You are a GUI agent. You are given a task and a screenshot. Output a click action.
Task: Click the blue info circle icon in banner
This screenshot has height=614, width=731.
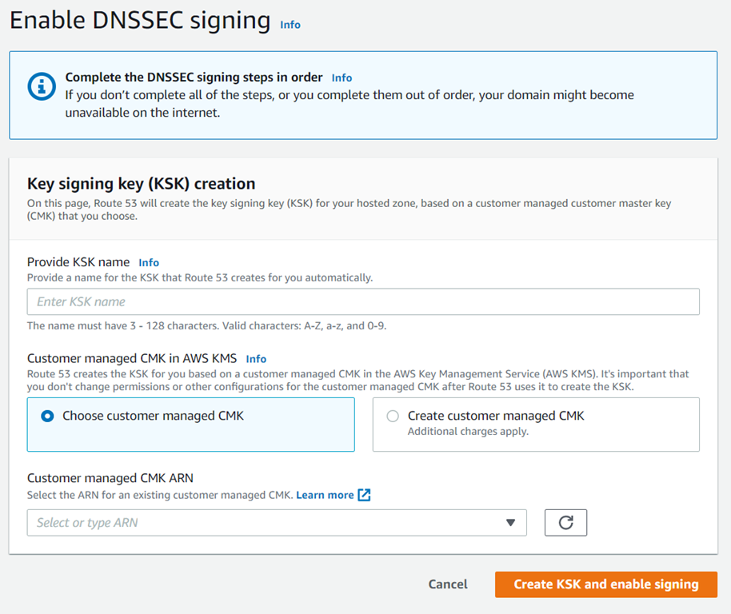click(42, 86)
